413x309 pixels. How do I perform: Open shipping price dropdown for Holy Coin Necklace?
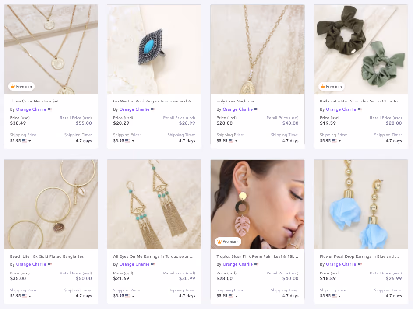236,141
